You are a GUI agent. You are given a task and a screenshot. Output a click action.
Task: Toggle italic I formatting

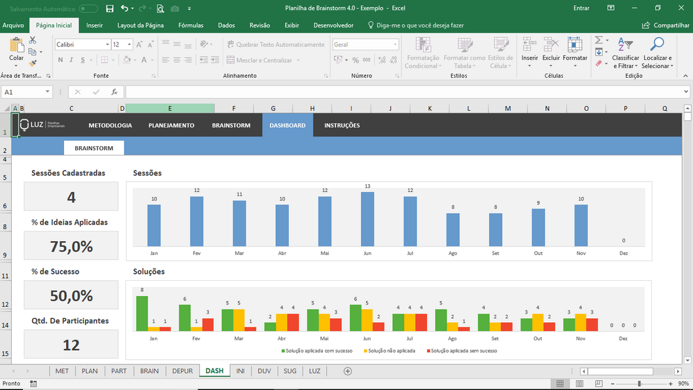(x=71, y=59)
